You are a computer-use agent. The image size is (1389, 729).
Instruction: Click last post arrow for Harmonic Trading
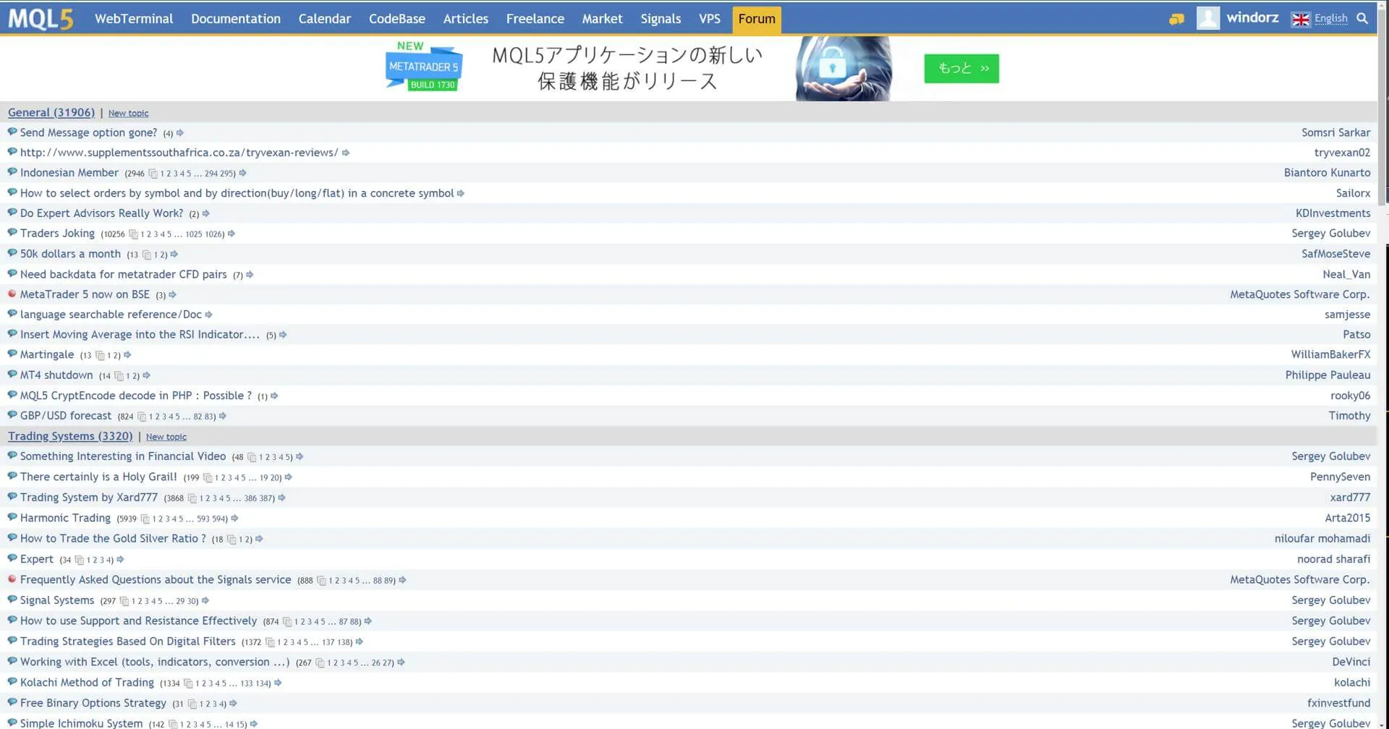pyautogui.click(x=234, y=519)
